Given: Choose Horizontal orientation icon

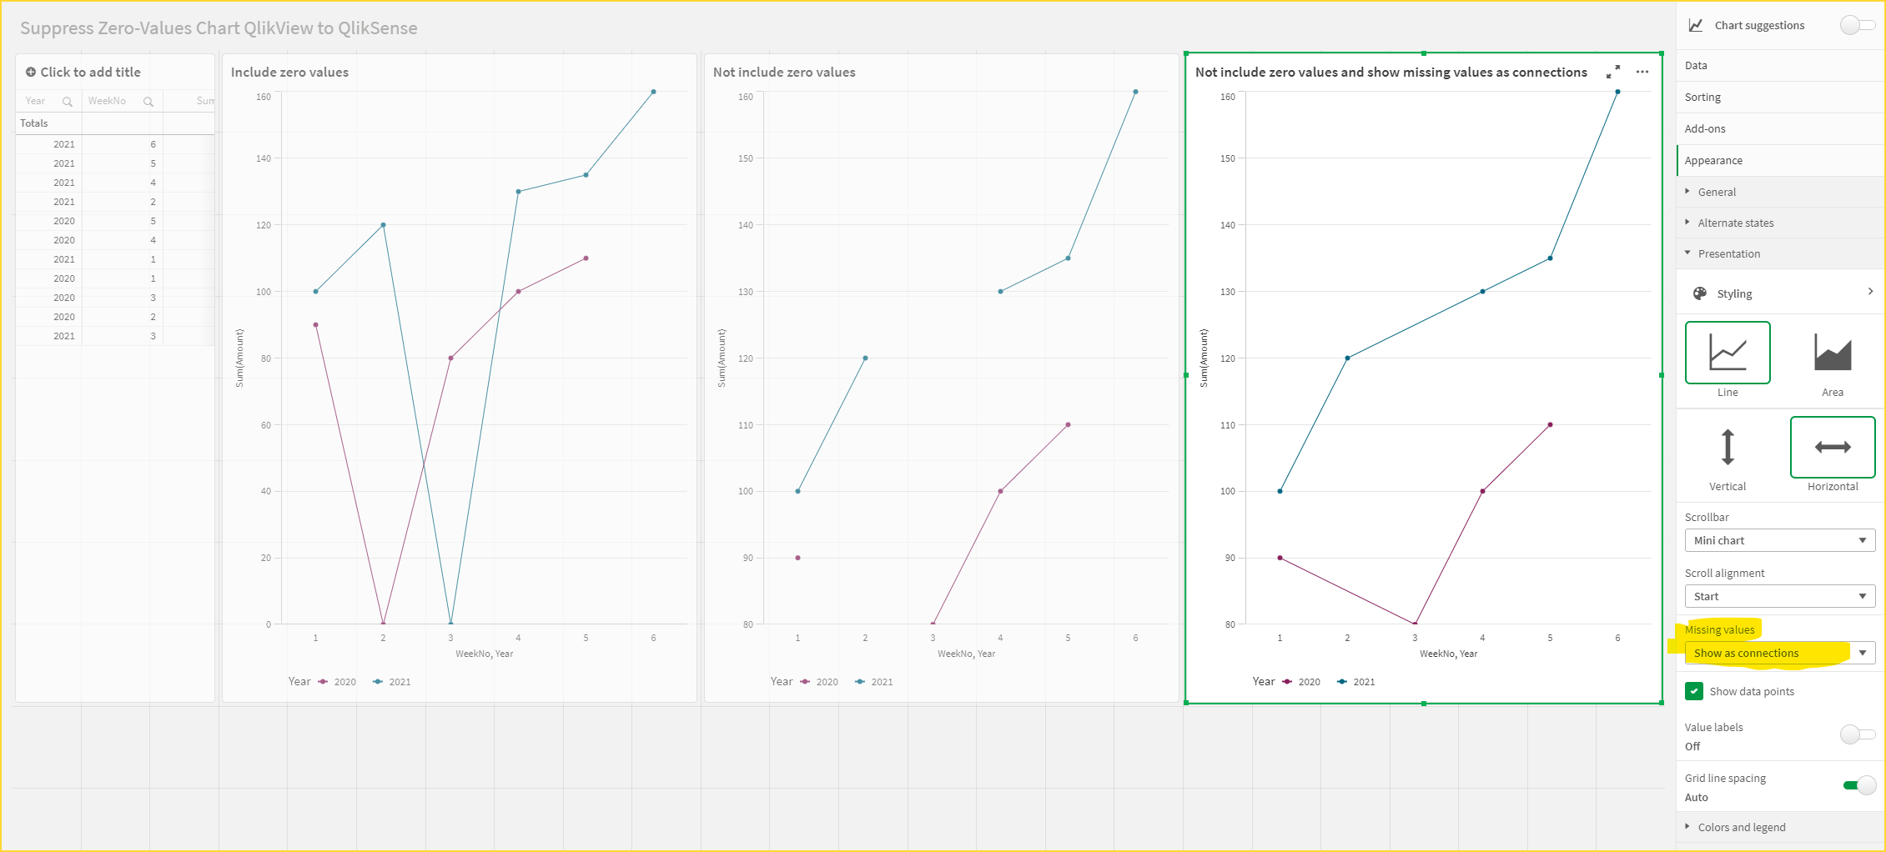Looking at the screenshot, I should click(x=1832, y=447).
